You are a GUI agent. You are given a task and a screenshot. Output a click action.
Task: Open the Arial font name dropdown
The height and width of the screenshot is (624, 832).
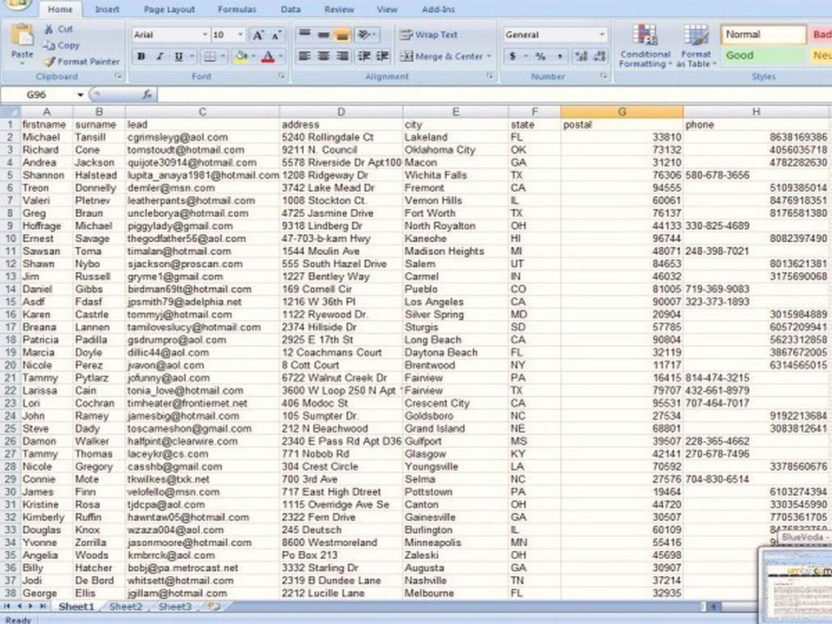(x=204, y=35)
